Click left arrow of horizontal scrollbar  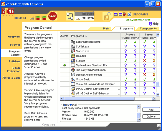tap(62, 99)
